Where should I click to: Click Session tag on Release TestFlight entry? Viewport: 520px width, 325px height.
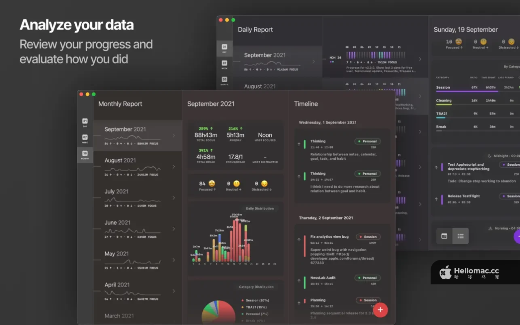[x=510, y=196]
